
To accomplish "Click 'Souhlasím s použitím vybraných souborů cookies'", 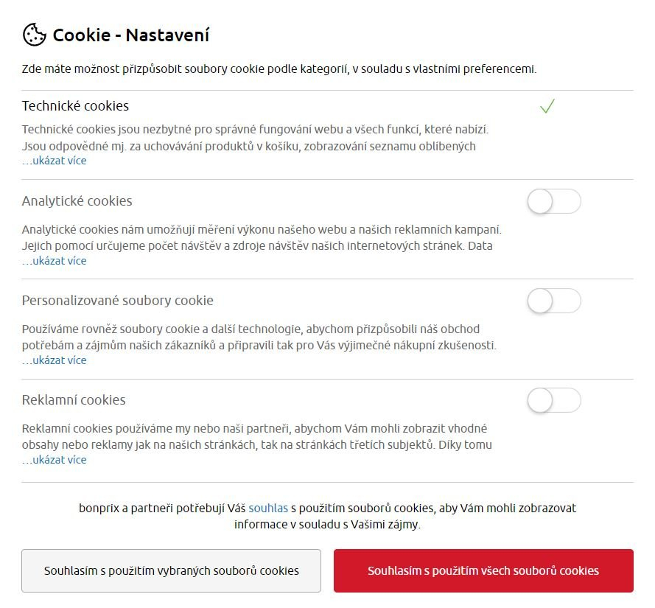I will (171, 571).
